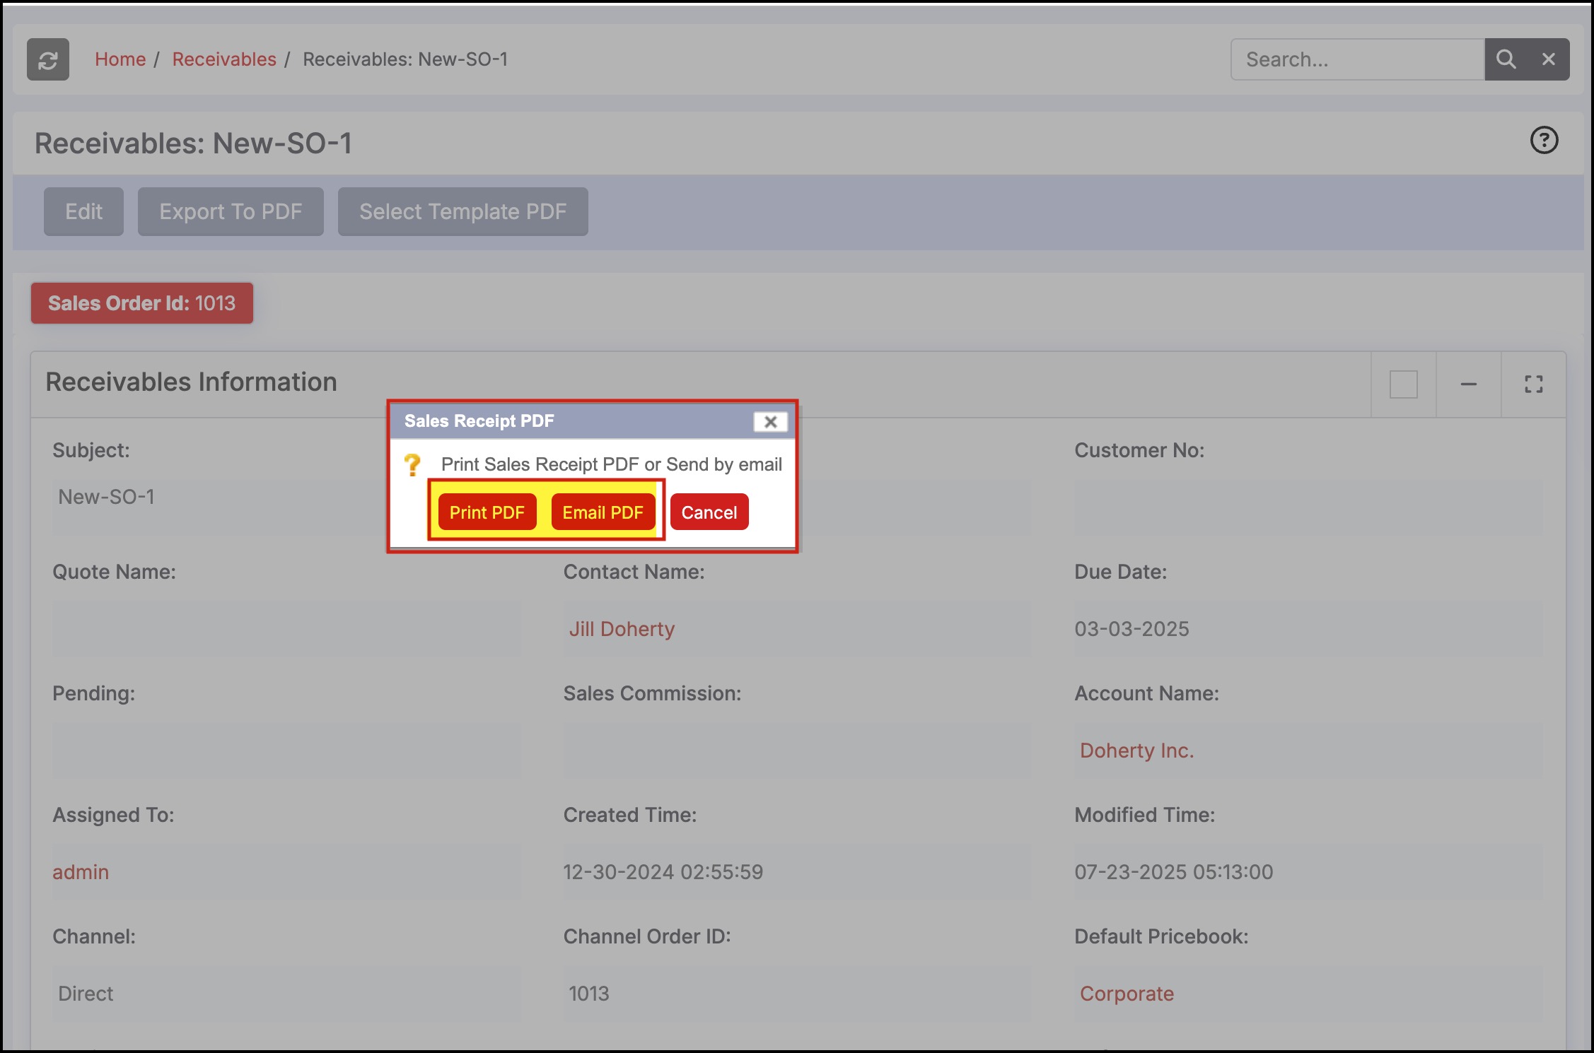Select the modified time 07-23-2025 05:13:00
Viewport: 1594px width, 1053px height.
1173,872
